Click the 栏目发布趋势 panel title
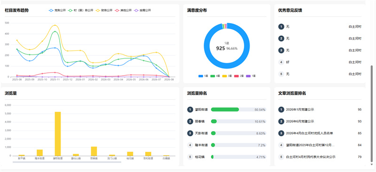 pyautogui.click(x=16, y=10)
